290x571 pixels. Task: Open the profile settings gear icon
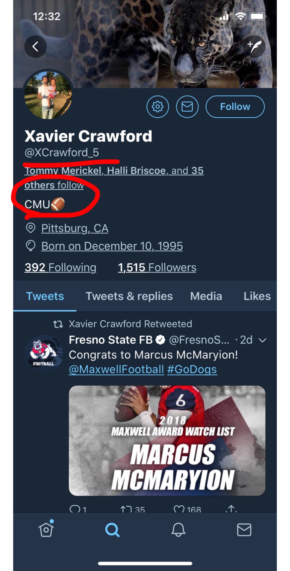tap(158, 107)
